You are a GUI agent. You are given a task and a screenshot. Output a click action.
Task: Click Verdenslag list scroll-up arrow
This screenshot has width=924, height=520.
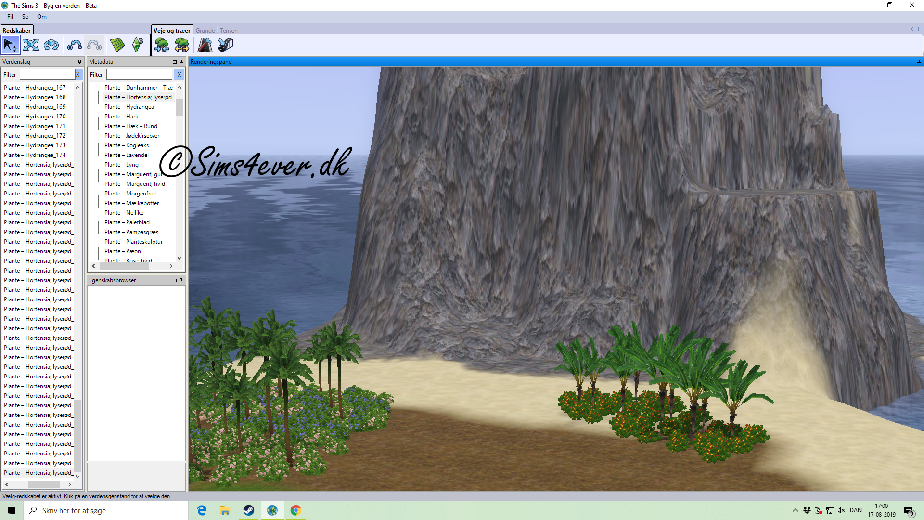pos(77,87)
